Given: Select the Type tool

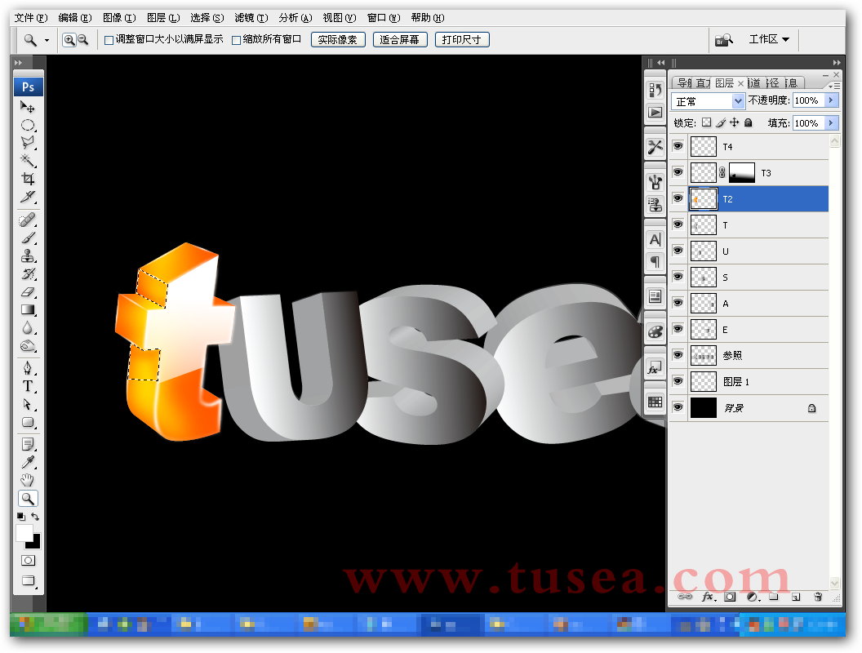Looking at the screenshot, I should pyautogui.click(x=28, y=386).
